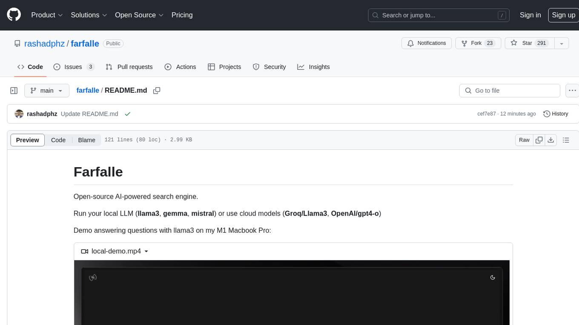Open rashadphz avatar in commit row
The height and width of the screenshot is (325, 579).
[19, 114]
